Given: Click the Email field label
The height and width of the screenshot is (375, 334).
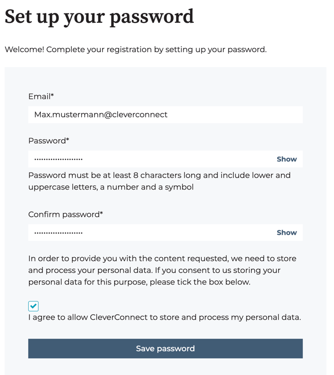Looking at the screenshot, I should tap(41, 96).
